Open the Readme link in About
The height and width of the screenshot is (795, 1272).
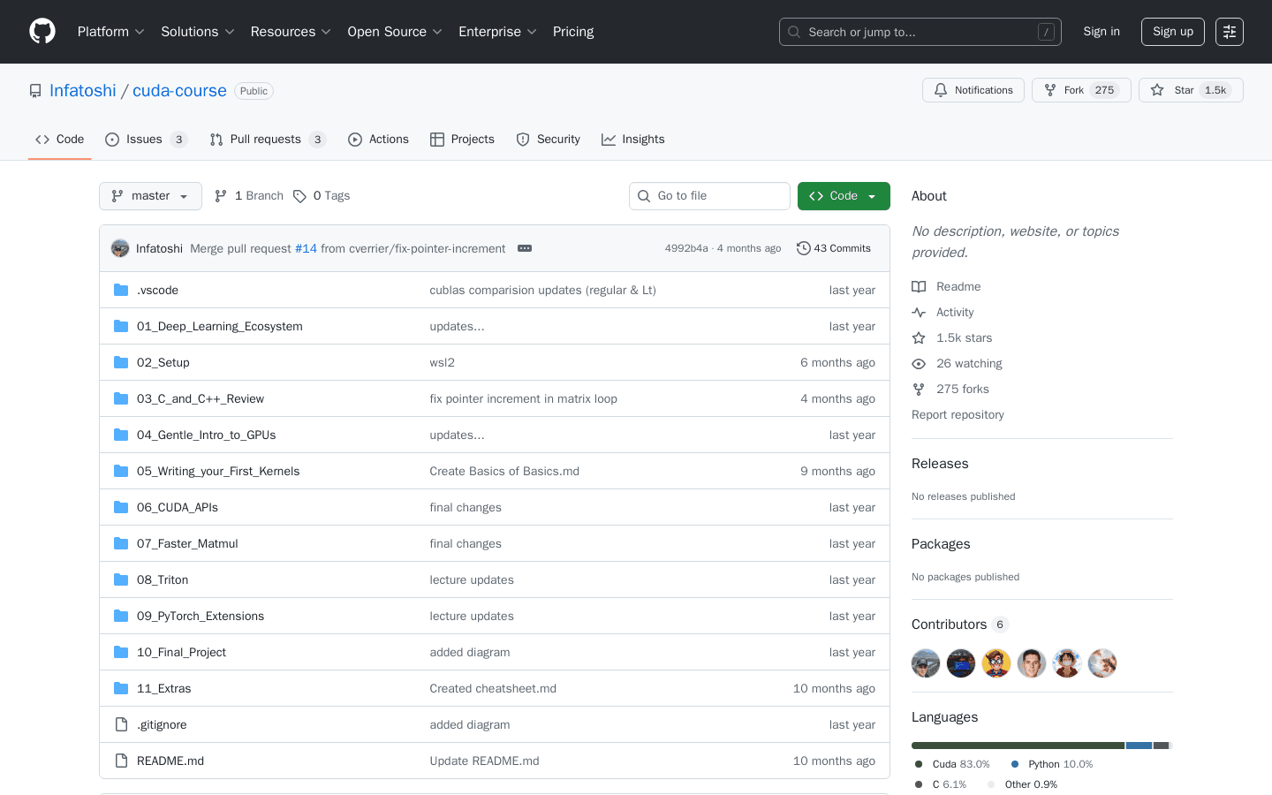946,286
